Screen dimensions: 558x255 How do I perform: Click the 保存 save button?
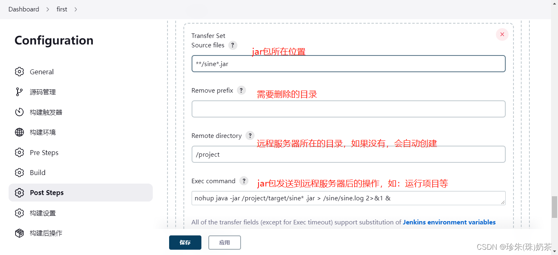point(185,242)
